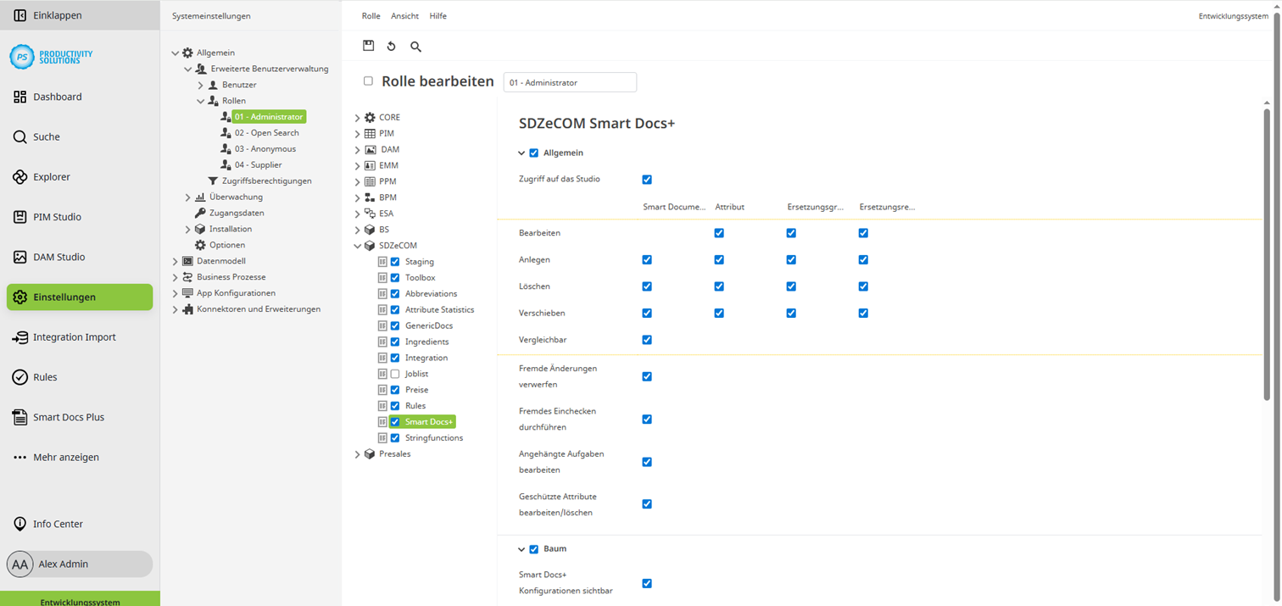Expand the Presales node
Viewport: 1282px width, 606px height.
click(x=357, y=453)
